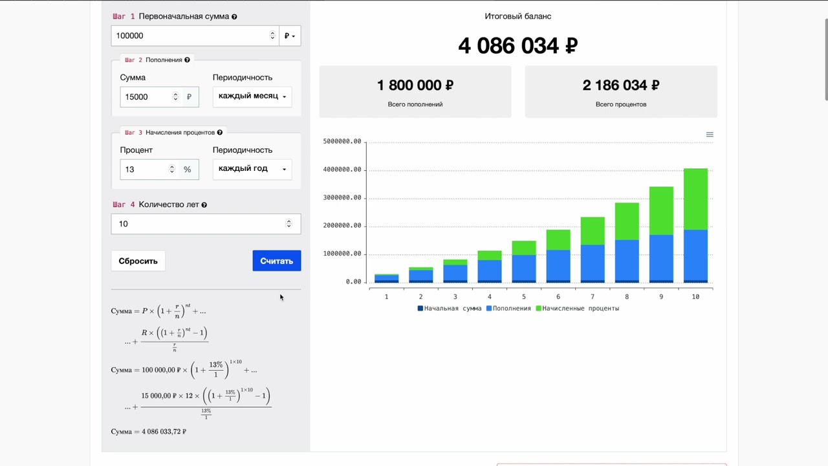Toggle Начальная сумма legend series
The image size is (828, 466).
450,309
